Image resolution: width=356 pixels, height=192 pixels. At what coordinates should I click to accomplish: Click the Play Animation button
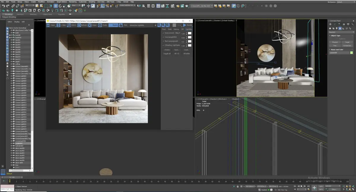302,186
